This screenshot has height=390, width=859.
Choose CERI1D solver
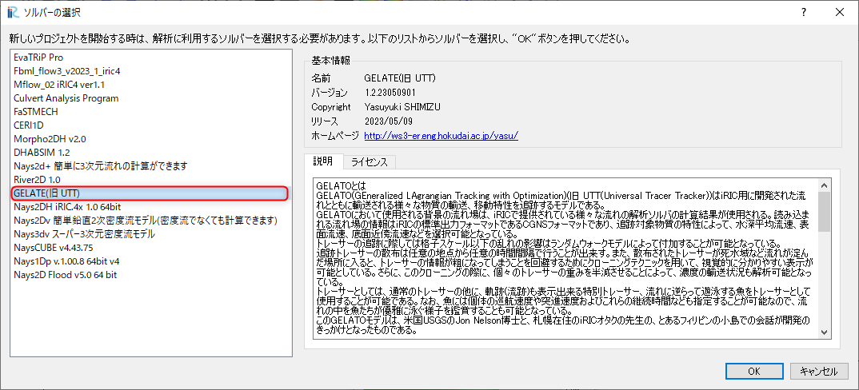tap(150, 125)
